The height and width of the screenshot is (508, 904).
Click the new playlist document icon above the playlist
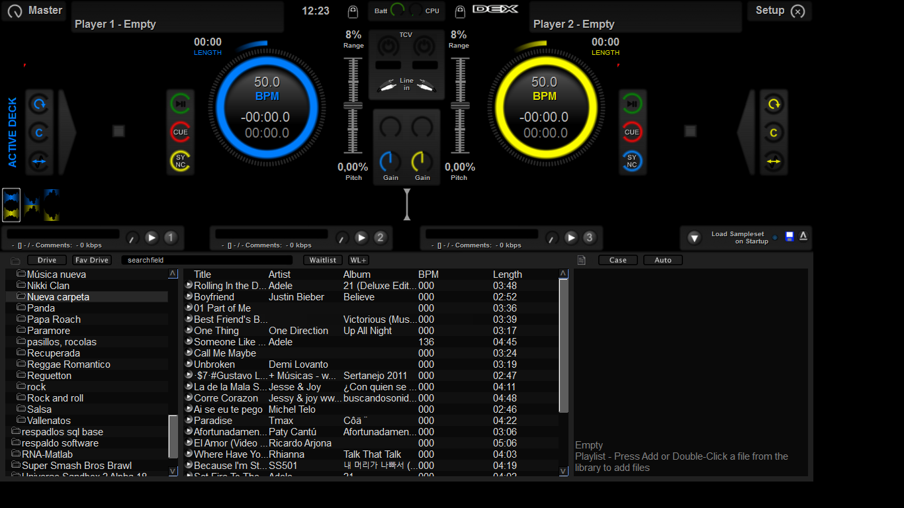581,259
